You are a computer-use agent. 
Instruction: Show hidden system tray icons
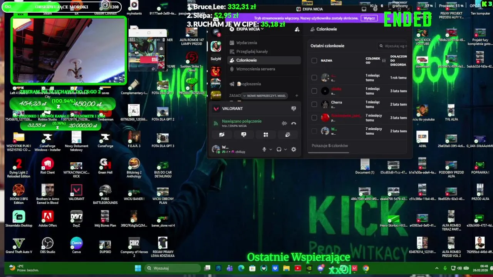[x=436, y=268]
